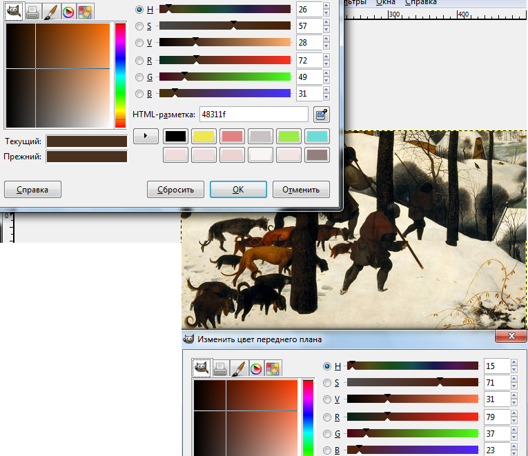Select the Watercolor brush tab in top dialog
This screenshot has width=528, height=456.
[50, 12]
